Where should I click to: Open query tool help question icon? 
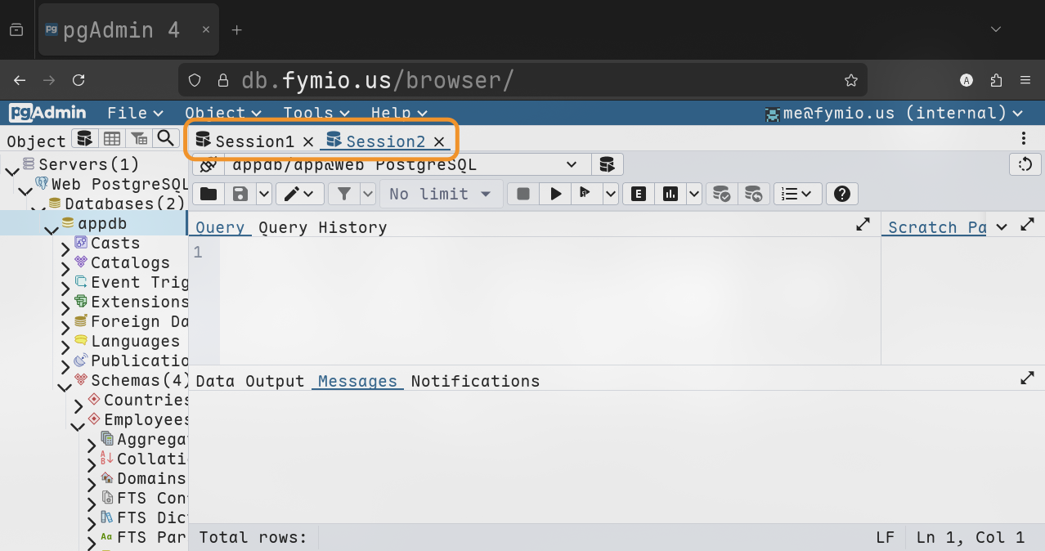pos(842,194)
